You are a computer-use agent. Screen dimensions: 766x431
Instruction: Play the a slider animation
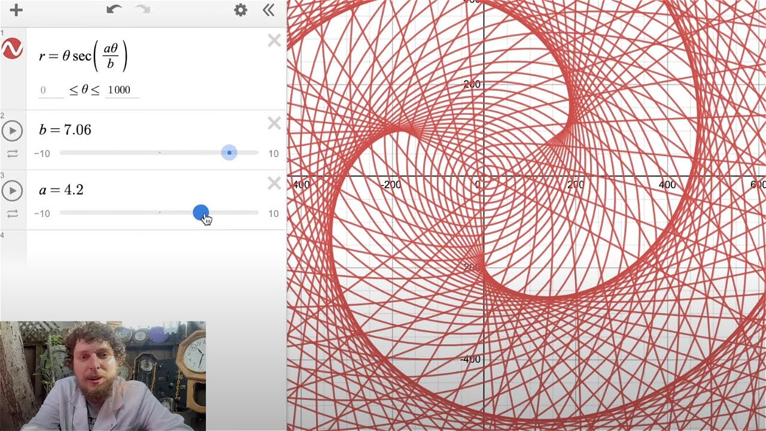point(13,191)
